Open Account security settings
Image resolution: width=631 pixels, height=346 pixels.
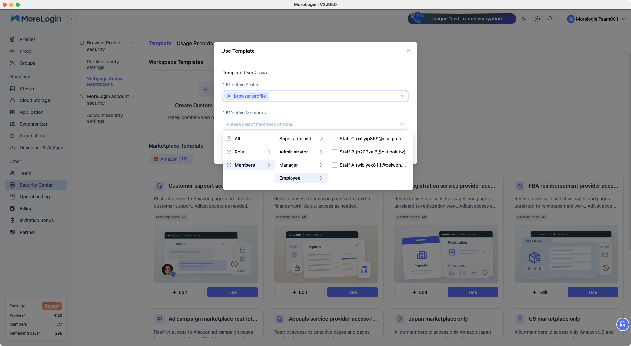pos(105,118)
